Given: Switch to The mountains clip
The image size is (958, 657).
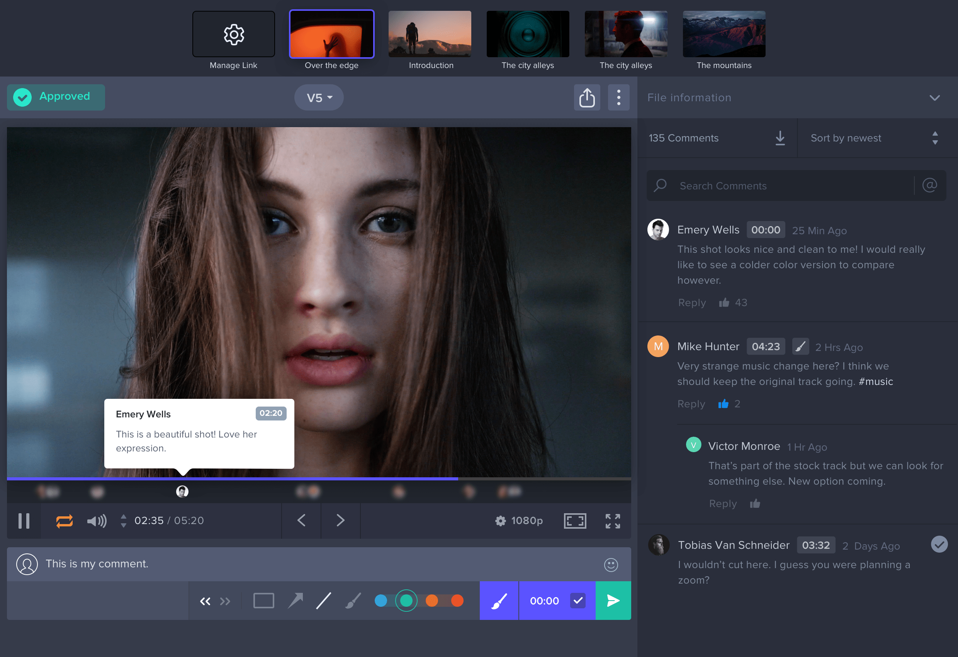Looking at the screenshot, I should pos(724,34).
